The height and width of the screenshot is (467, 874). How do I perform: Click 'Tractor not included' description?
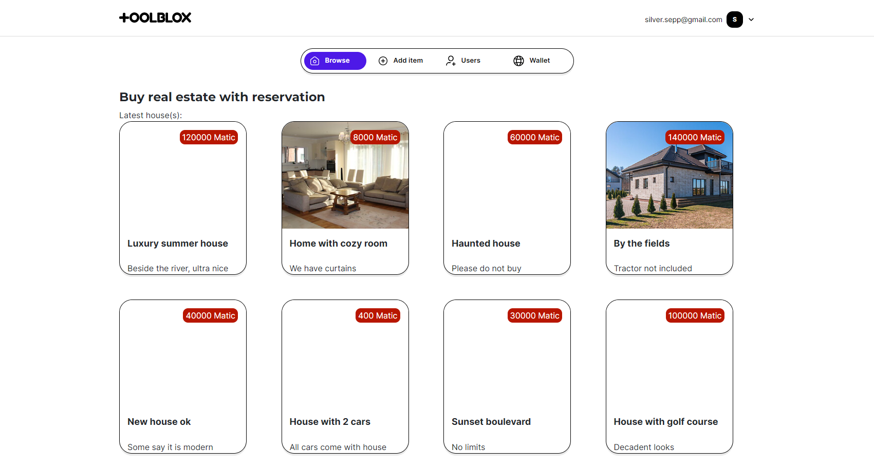coord(653,268)
